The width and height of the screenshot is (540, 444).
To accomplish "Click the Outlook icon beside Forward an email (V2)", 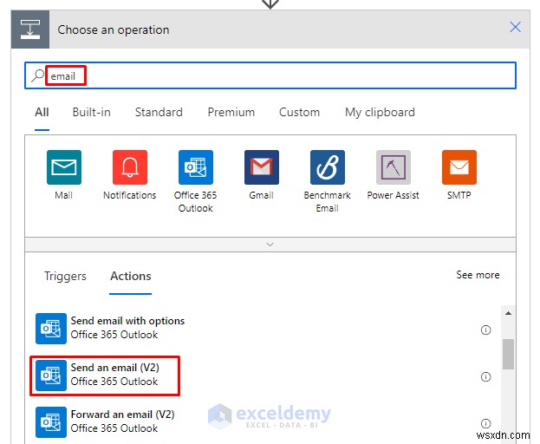I will coord(51,422).
